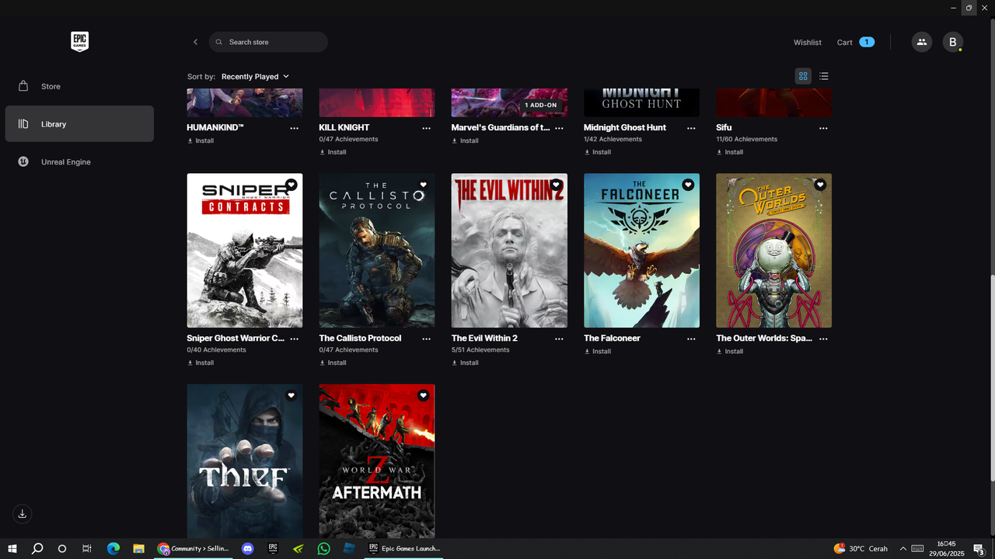The image size is (995, 559).
Task: Open options menu for The Falconeer
Action: coord(691,339)
